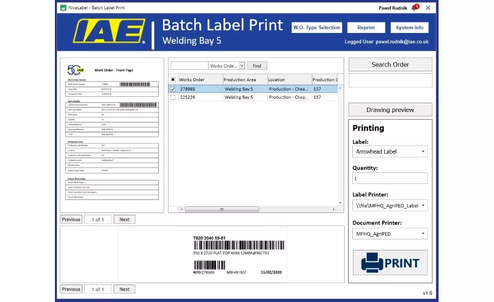Click the table's scroll right arrow

(334, 209)
